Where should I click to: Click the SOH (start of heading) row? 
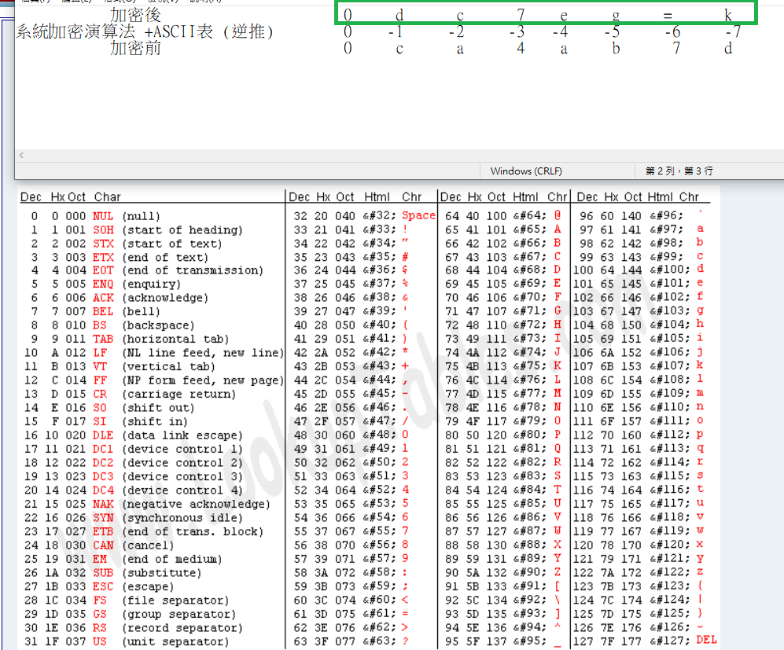point(137,230)
